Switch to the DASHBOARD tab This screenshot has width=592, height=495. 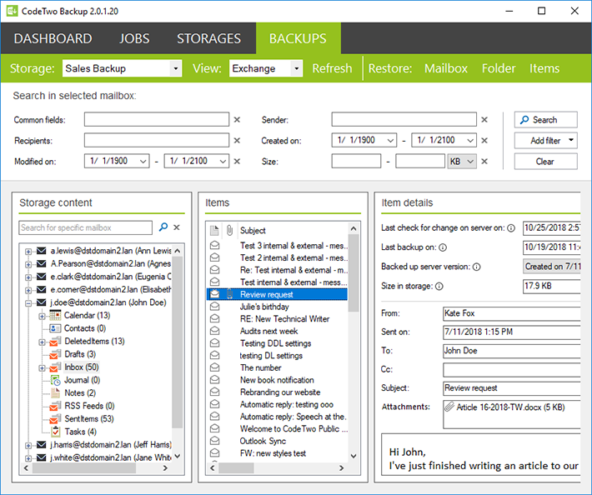tap(53, 38)
